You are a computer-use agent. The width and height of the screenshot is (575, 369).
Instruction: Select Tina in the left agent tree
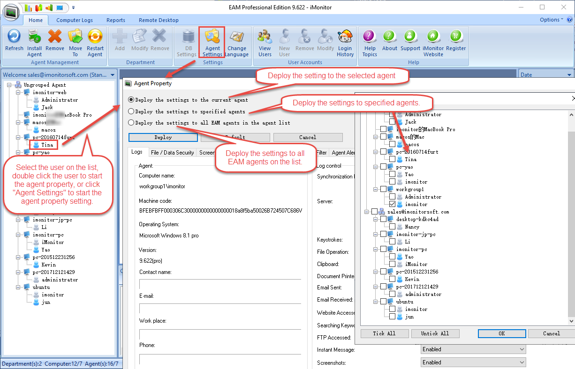(x=47, y=145)
